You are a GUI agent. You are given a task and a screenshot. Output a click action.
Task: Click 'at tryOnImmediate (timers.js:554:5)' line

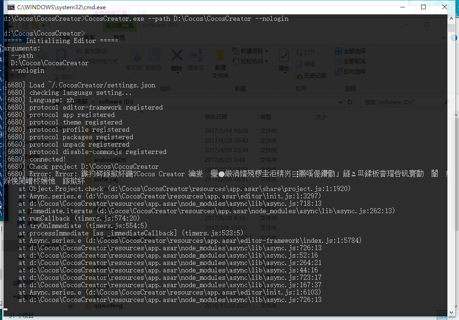[83, 226]
